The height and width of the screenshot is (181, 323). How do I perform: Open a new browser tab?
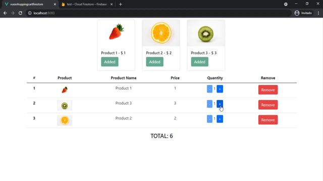click(121, 4)
